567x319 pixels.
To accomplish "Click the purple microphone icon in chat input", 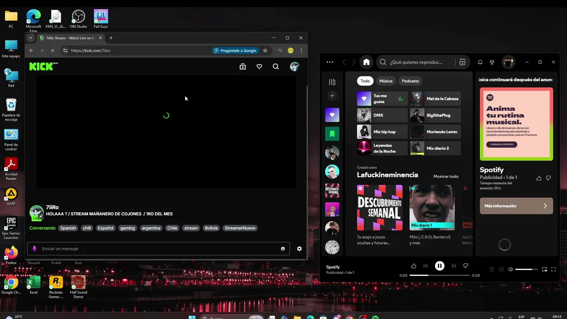I will coord(35,249).
